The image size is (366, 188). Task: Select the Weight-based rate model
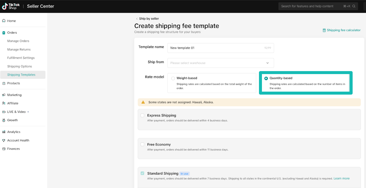pyautogui.click(x=173, y=78)
